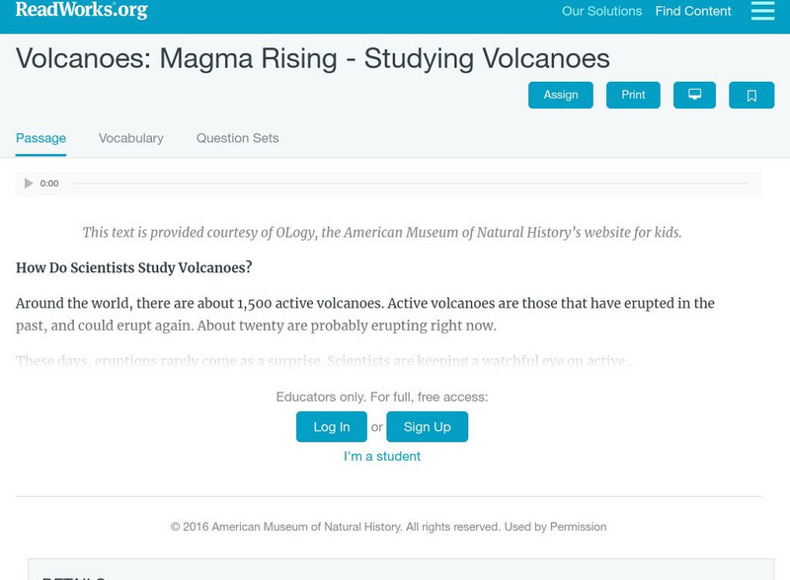Click the OLogy courtesy attribution line

tap(382, 233)
